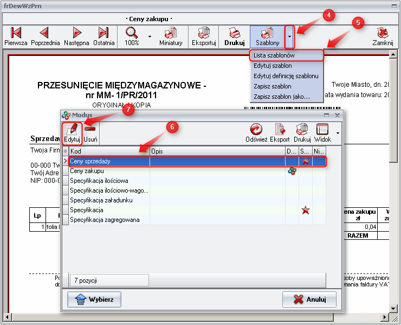Click the Kod column header
This screenshot has width=401, height=325.
[x=109, y=151]
